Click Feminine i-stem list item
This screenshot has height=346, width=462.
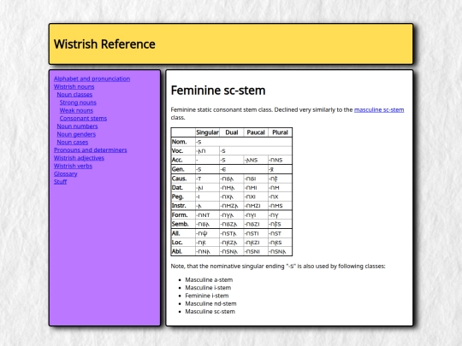click(x=207, y=296)
